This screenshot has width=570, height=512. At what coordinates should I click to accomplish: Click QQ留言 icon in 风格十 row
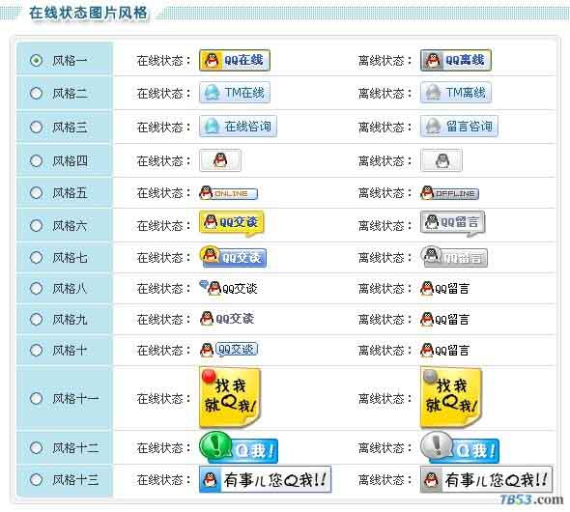(445, 351)
